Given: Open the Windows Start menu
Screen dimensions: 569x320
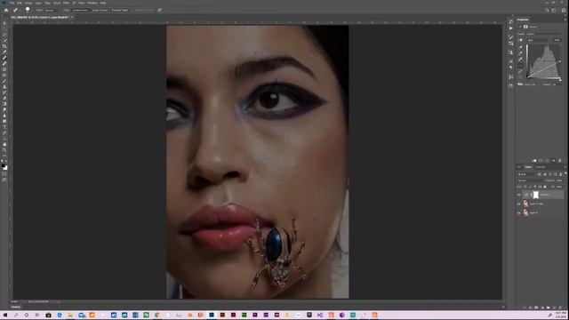Looking at the screenshot, I should (x=5, y=315).
